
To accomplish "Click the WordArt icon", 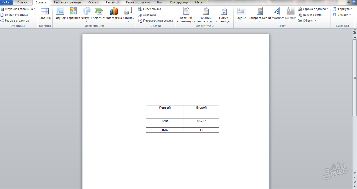I will tap(278, 11).
